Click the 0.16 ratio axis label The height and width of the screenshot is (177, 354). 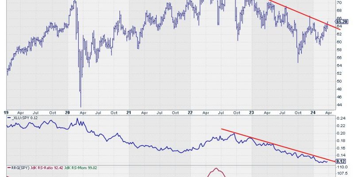click(x=341, y=148)
